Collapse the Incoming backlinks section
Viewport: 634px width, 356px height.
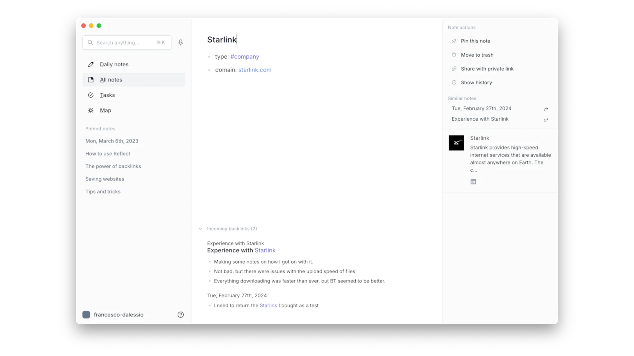pos(201,228)
